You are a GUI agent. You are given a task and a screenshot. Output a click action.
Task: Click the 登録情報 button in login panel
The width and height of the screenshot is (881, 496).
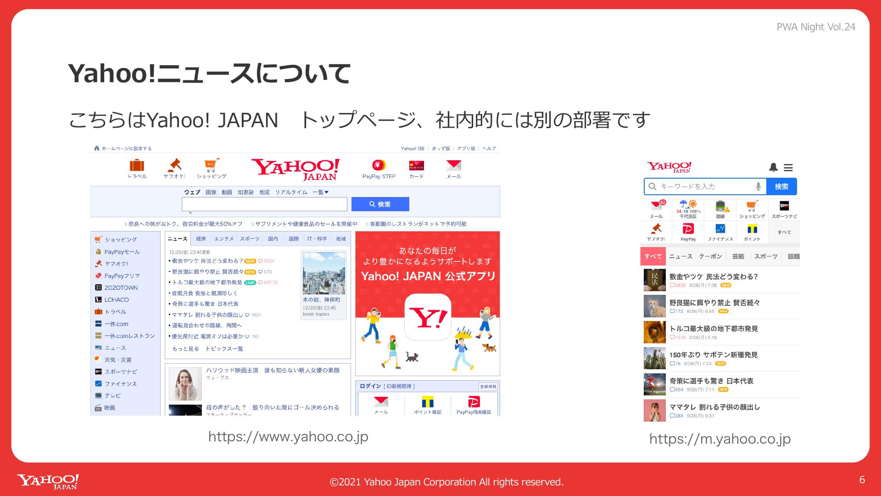[x=488, y=387]
